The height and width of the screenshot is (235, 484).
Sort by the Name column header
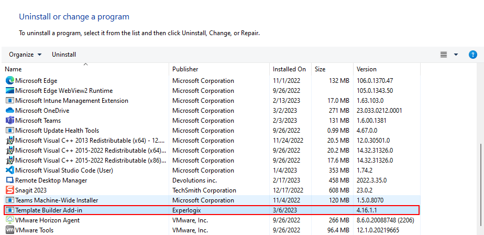(x=86, y=69)
